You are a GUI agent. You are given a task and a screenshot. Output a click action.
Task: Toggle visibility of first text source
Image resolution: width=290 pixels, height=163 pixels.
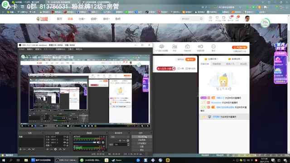pyautogui.click(x=64, y=137)
